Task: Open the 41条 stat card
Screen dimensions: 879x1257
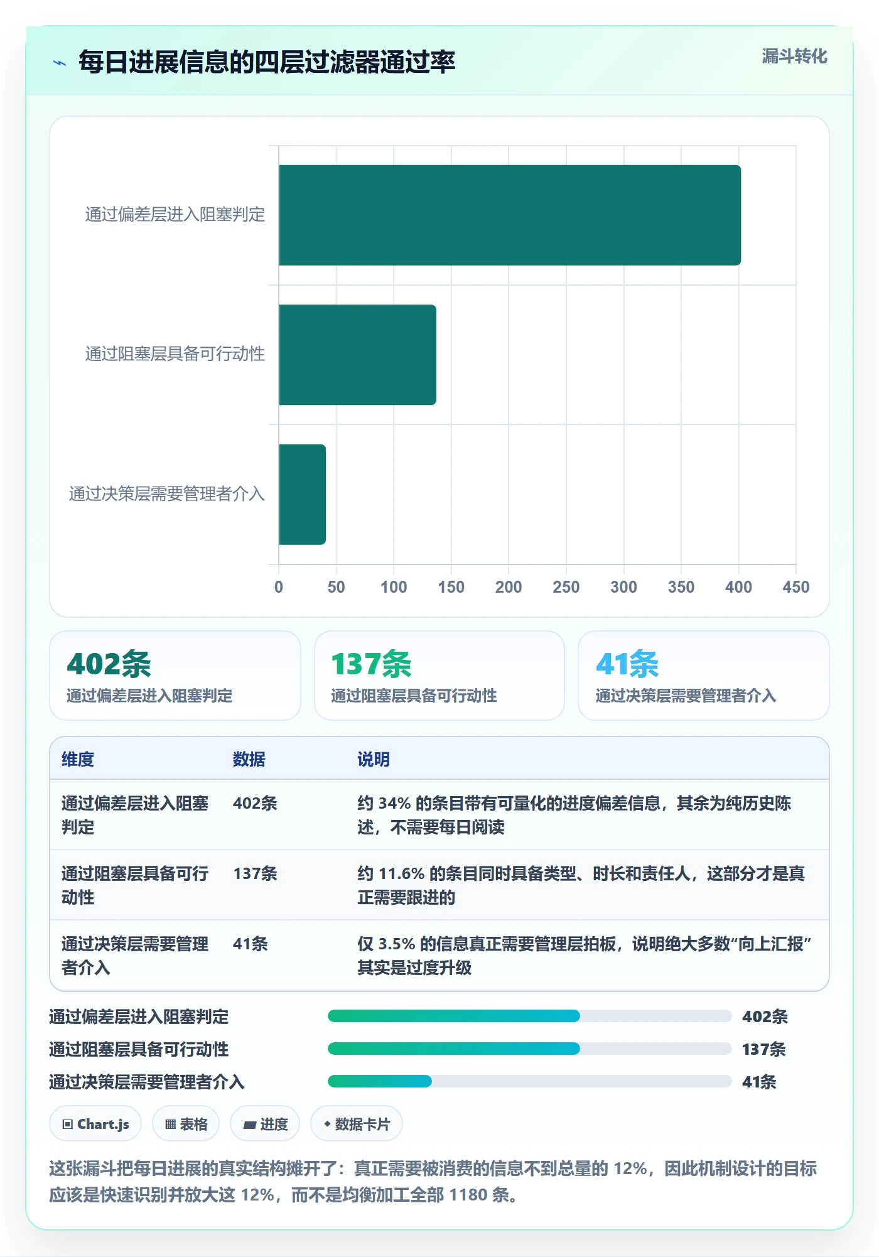Action: (x=704, y=676)
